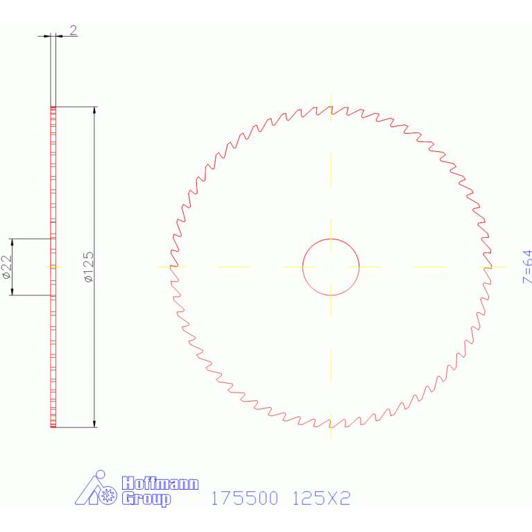532x532 pixels.
Task: Click the Hoffmann Group logo text
Action: tap(160, 491)
